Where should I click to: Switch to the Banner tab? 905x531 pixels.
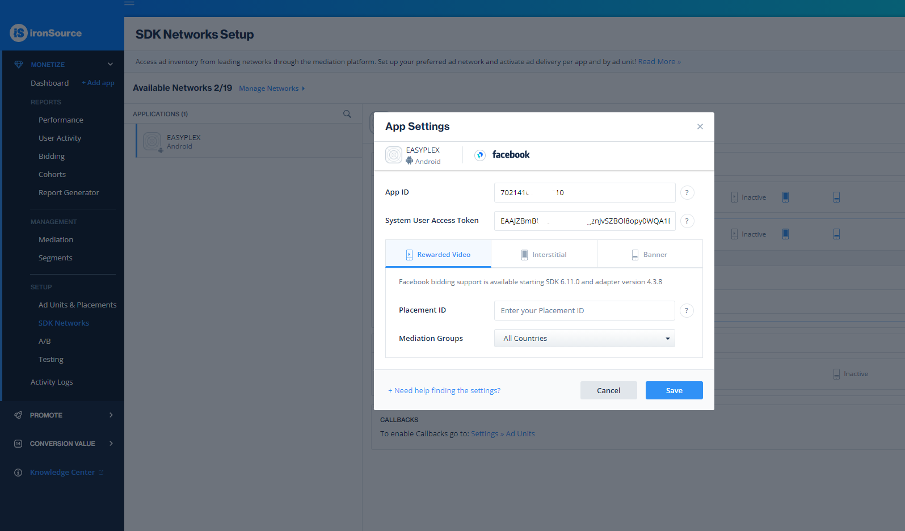pyautogui.click(x=650, y=254)
